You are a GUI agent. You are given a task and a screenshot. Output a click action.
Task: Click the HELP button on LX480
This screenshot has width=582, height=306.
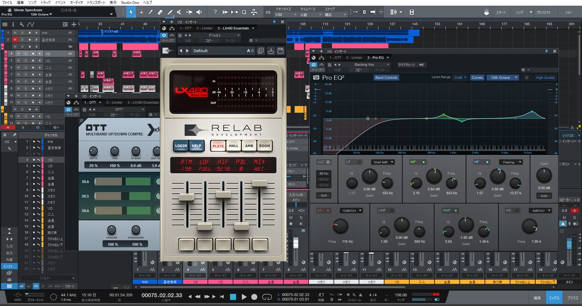(196, 146)
